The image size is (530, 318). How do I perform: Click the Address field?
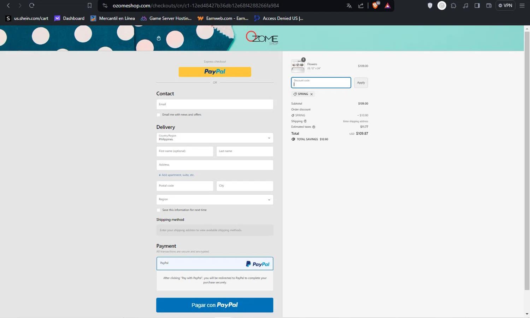(x=215, y=165)
